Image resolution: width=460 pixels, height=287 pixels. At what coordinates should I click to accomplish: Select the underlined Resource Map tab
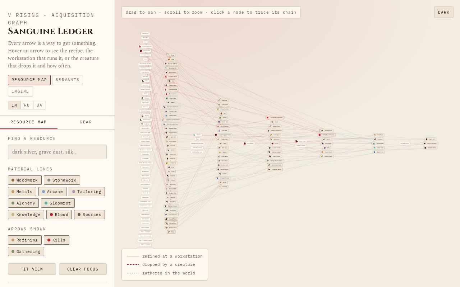click(x=29, y=122)
